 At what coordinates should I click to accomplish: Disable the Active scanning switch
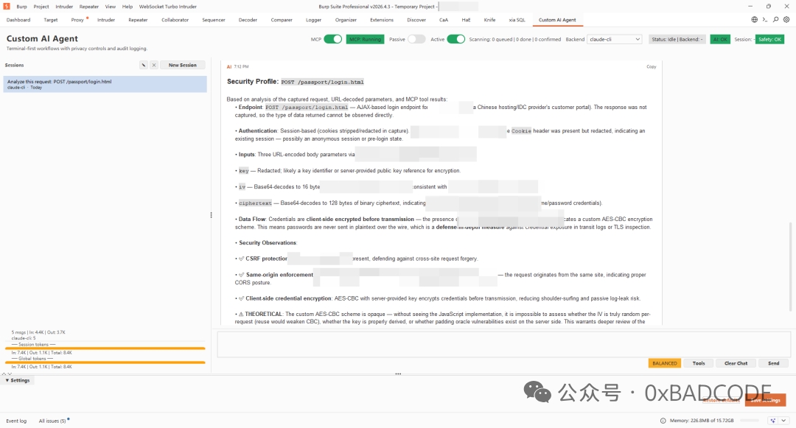tap(456, 39)
